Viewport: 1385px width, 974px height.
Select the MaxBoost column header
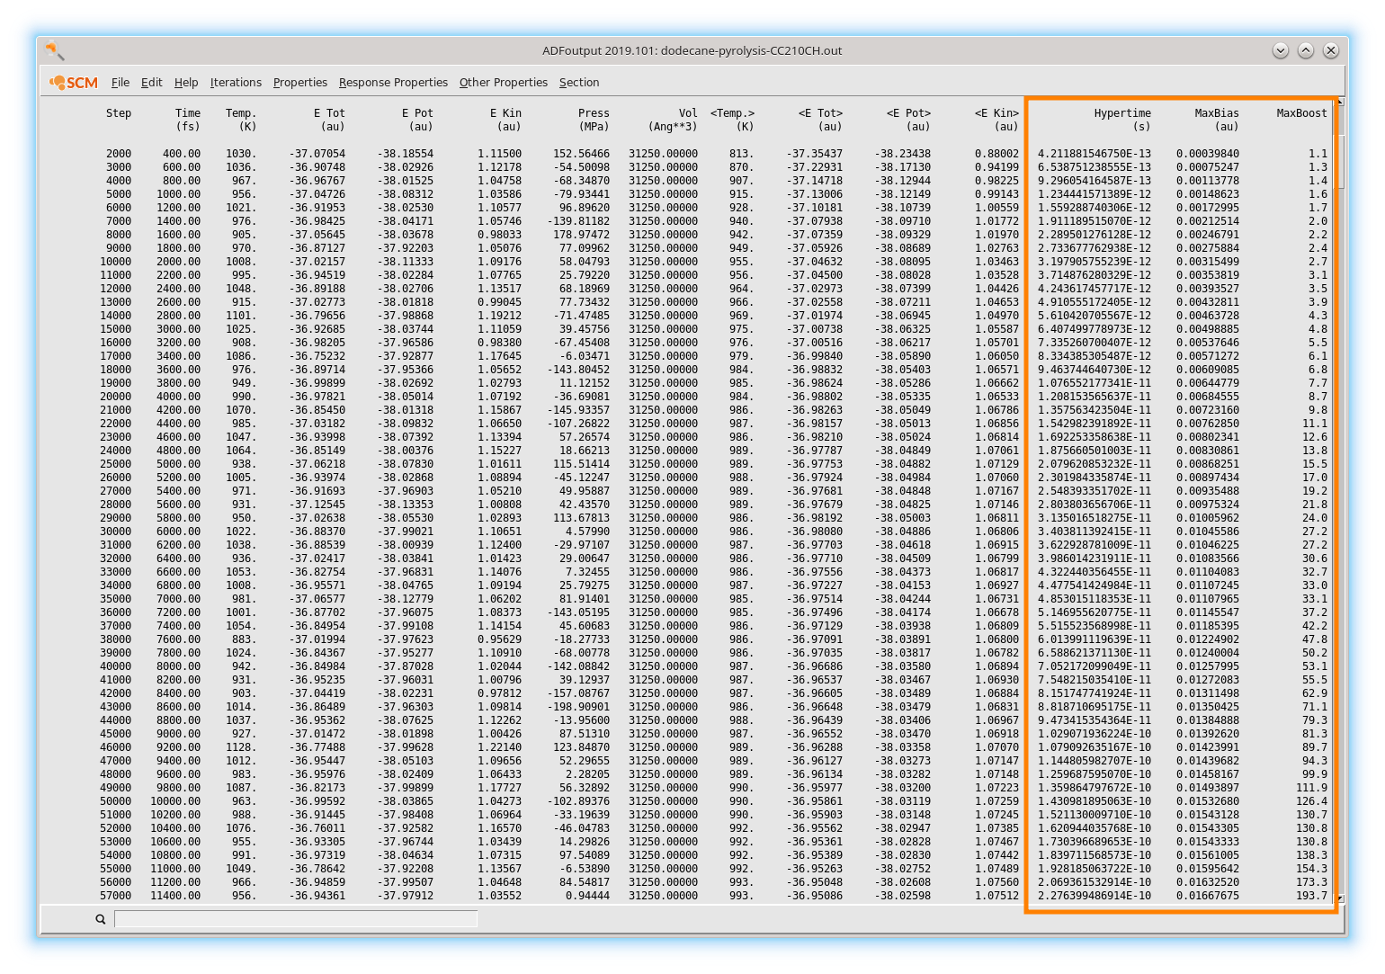click(x=1301, y=113)
